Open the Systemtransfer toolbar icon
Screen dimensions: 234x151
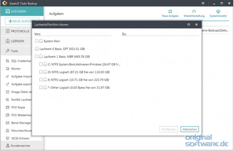point(218,11)
